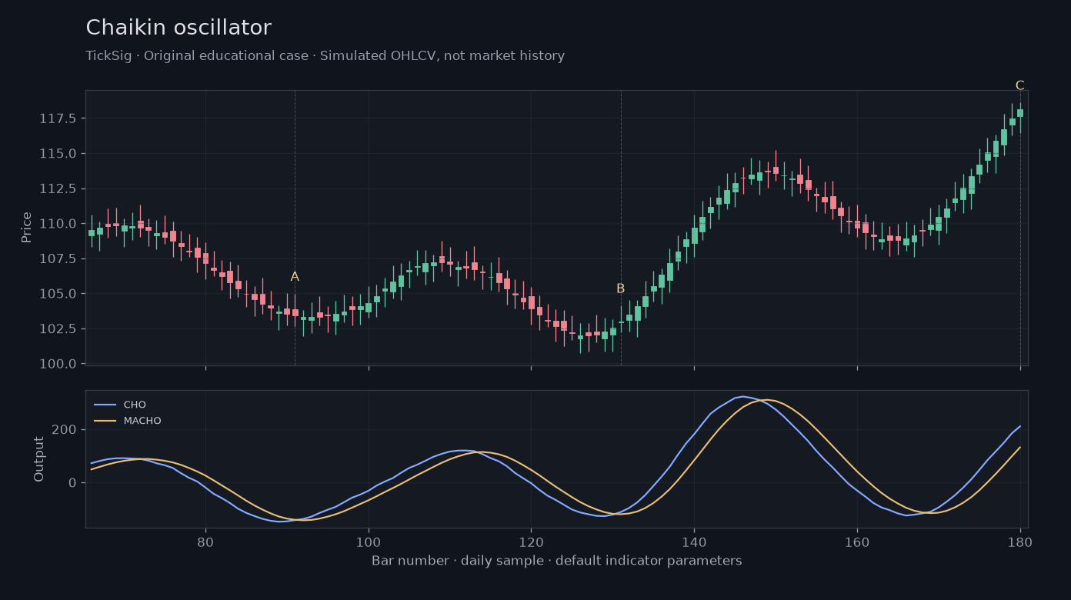Click the 'Price' y-axis label

(27, 227)
